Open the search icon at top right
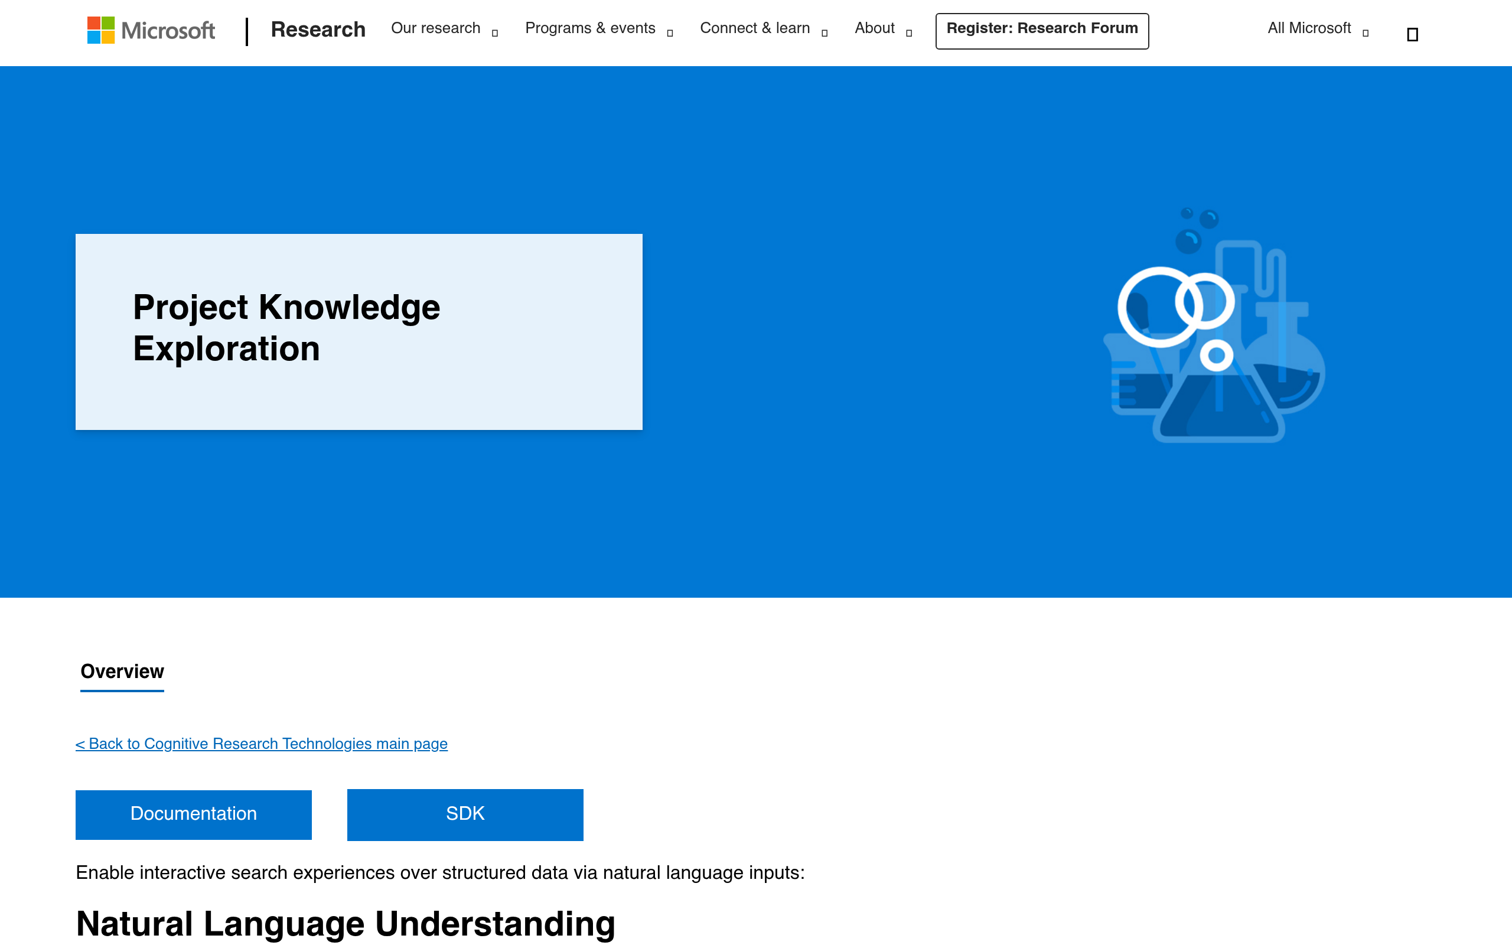 (1412, 33)
